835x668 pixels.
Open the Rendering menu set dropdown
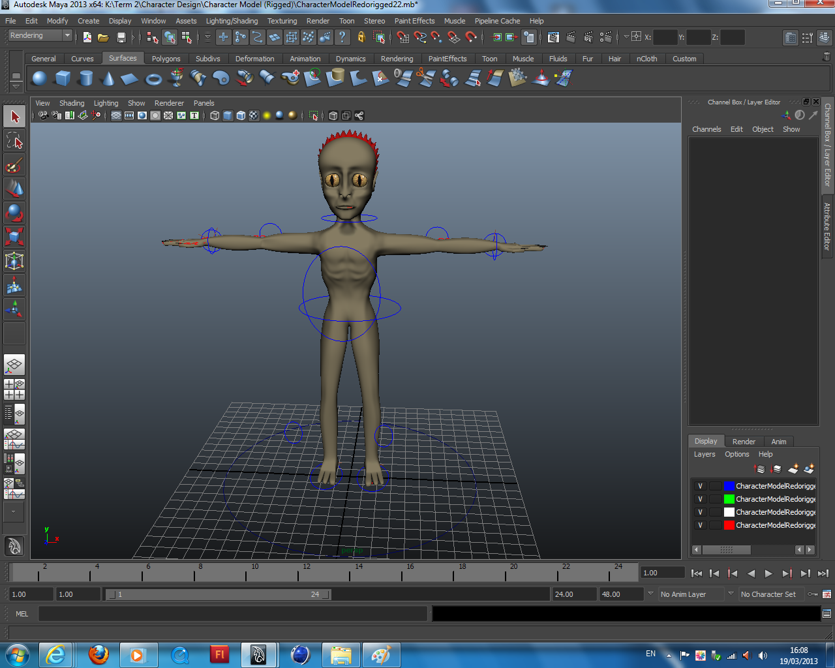pos(39,35)
